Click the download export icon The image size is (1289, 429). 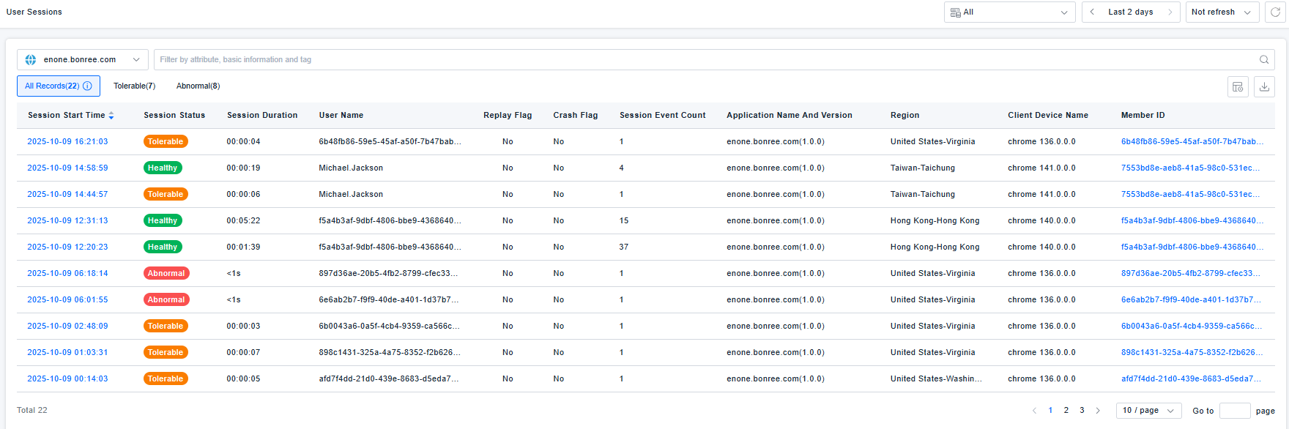[x=1264, y=86]
